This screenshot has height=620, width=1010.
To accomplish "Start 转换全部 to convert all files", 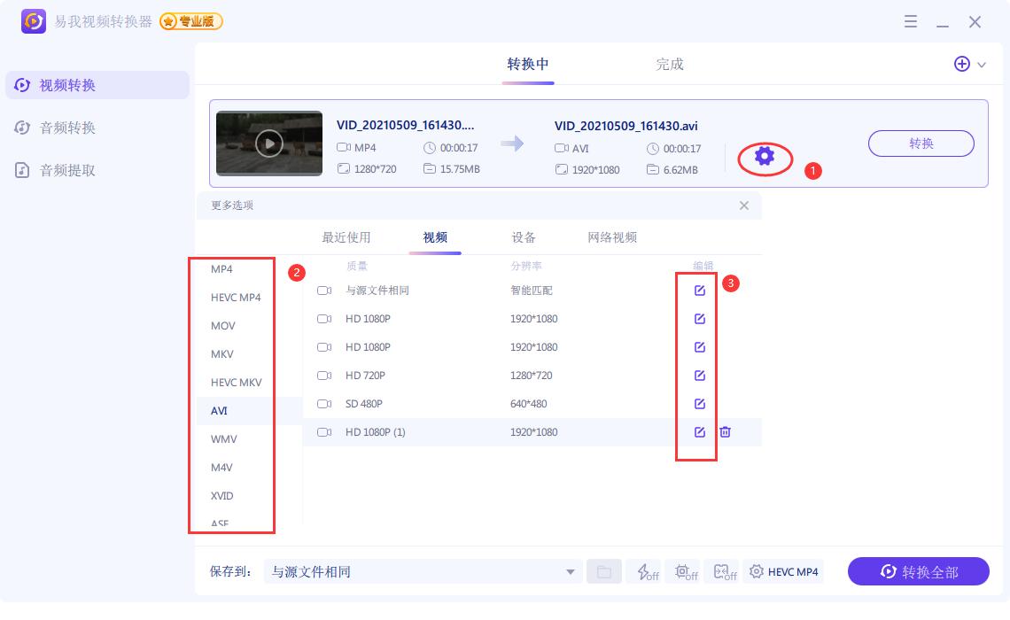I will 919,571.
